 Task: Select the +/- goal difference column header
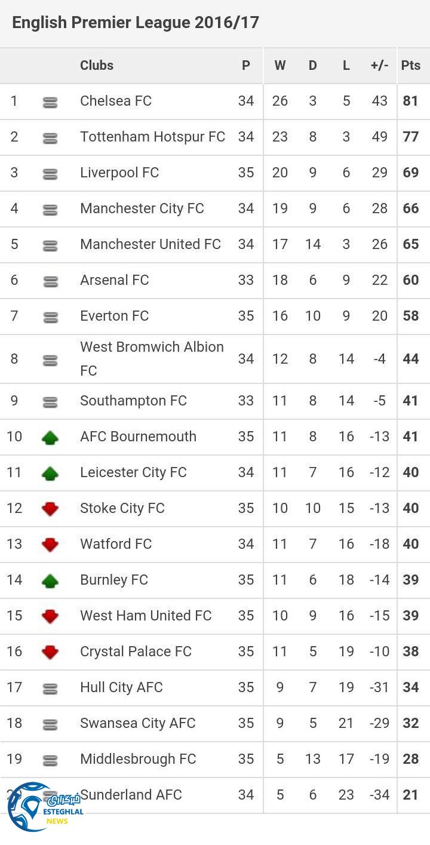tap(379, 66)
